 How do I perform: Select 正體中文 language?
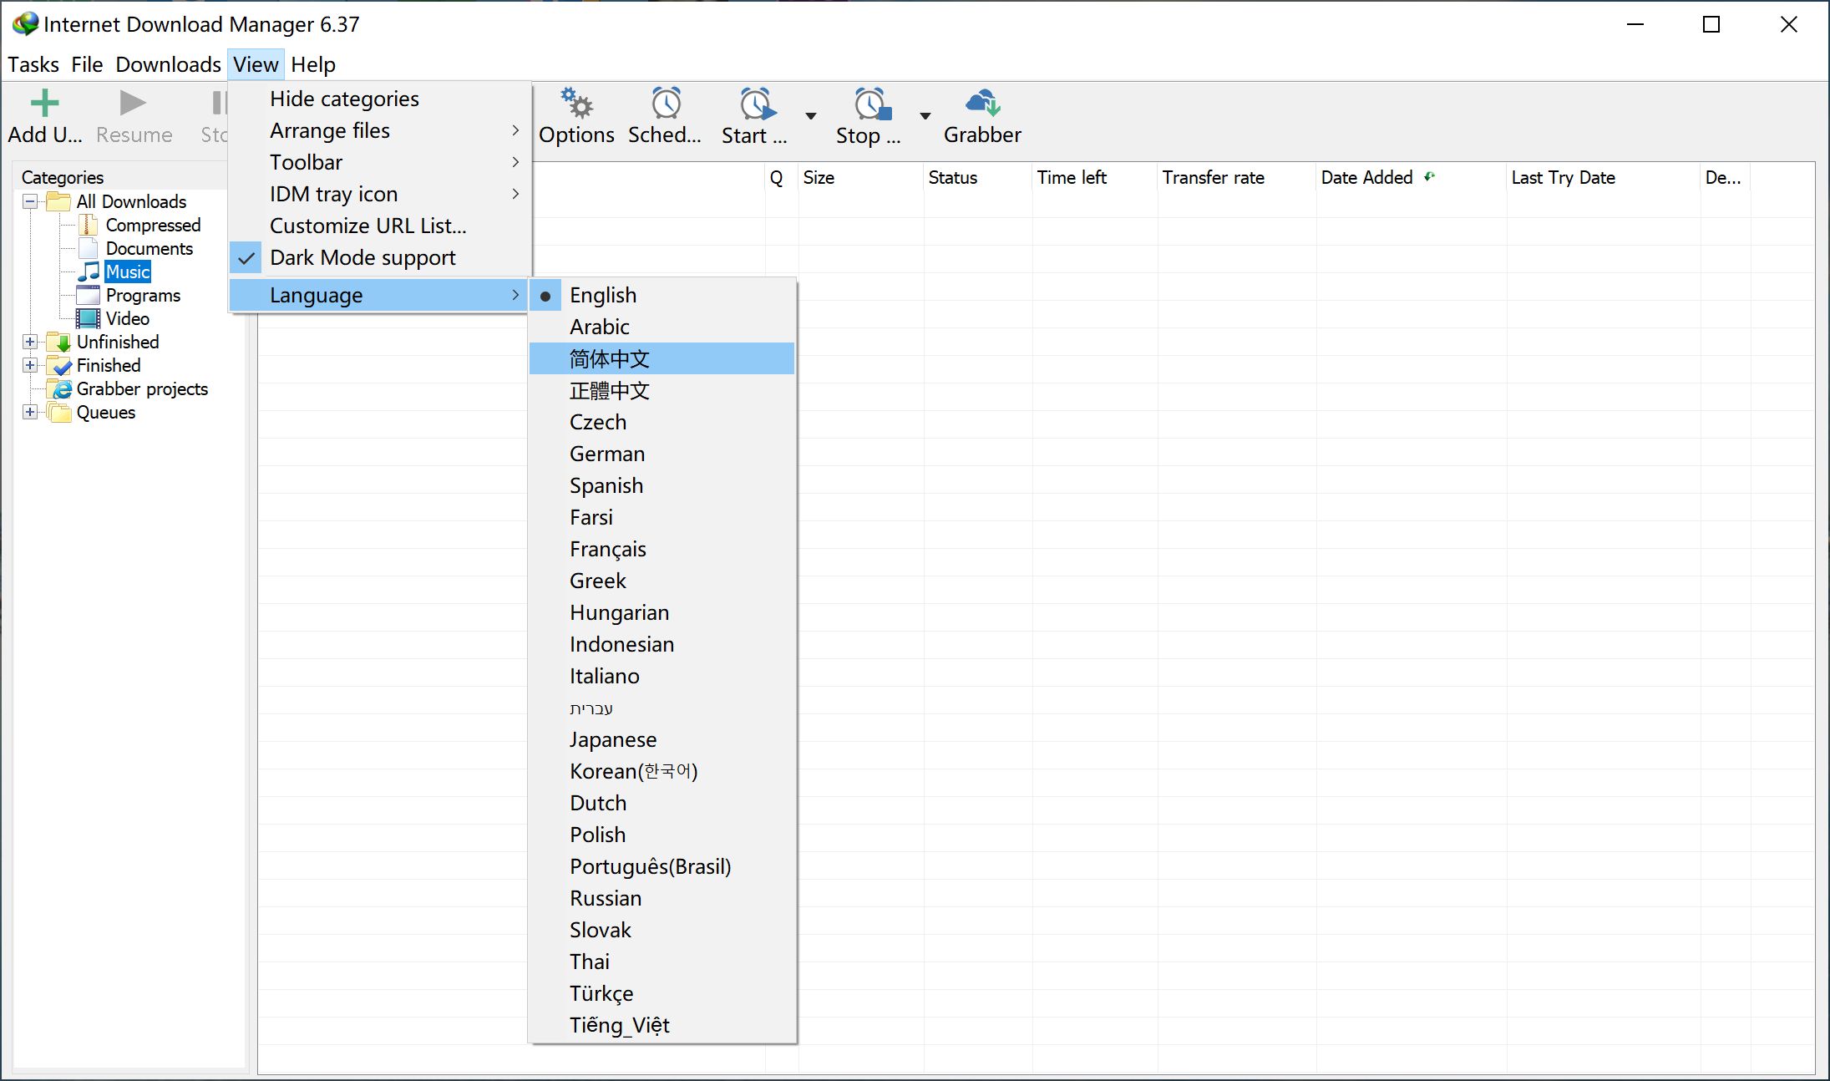[662, 390]
